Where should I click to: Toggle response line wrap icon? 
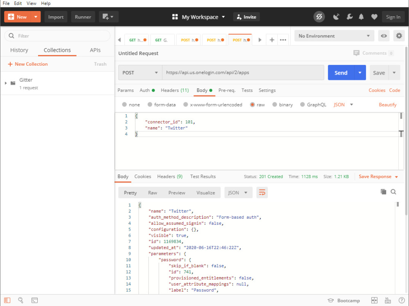point(262,193)
